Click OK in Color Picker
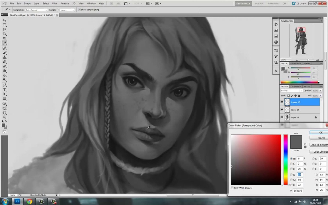 click(x=319, y=132)
